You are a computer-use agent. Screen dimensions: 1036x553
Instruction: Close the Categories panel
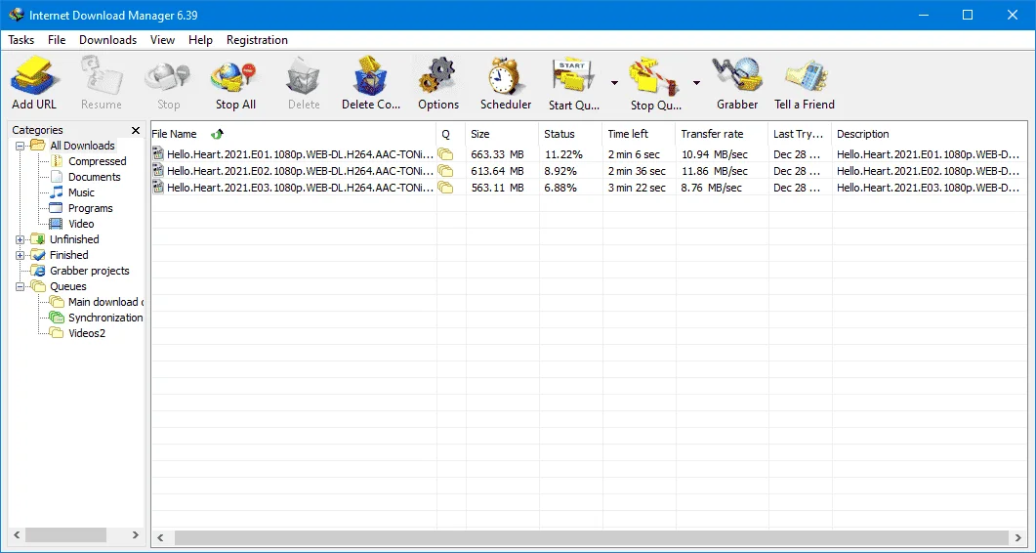[136, 130]
